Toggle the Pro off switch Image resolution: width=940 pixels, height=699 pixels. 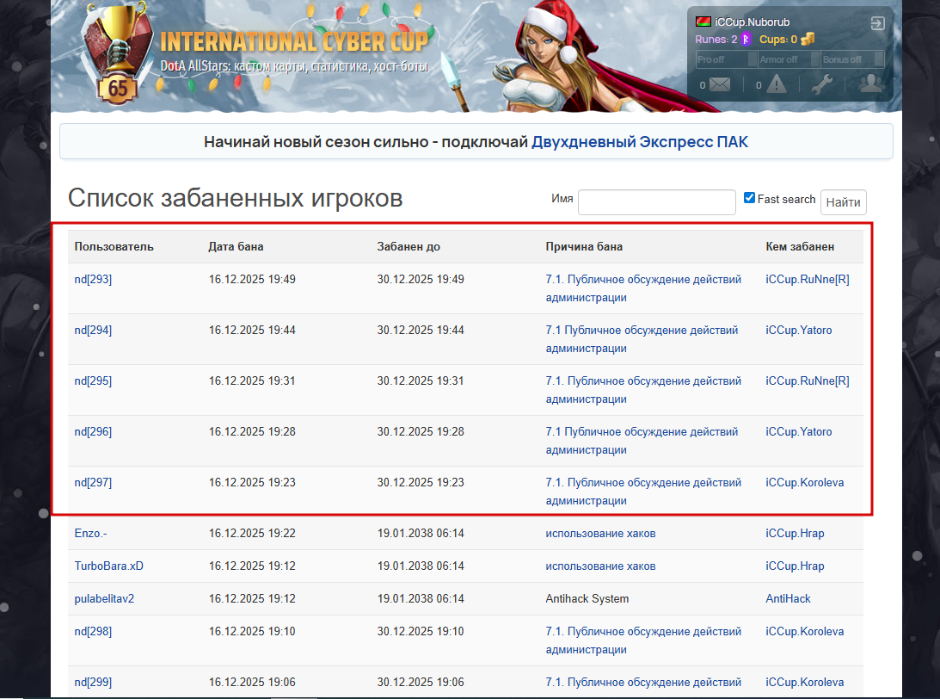[726, 59]
